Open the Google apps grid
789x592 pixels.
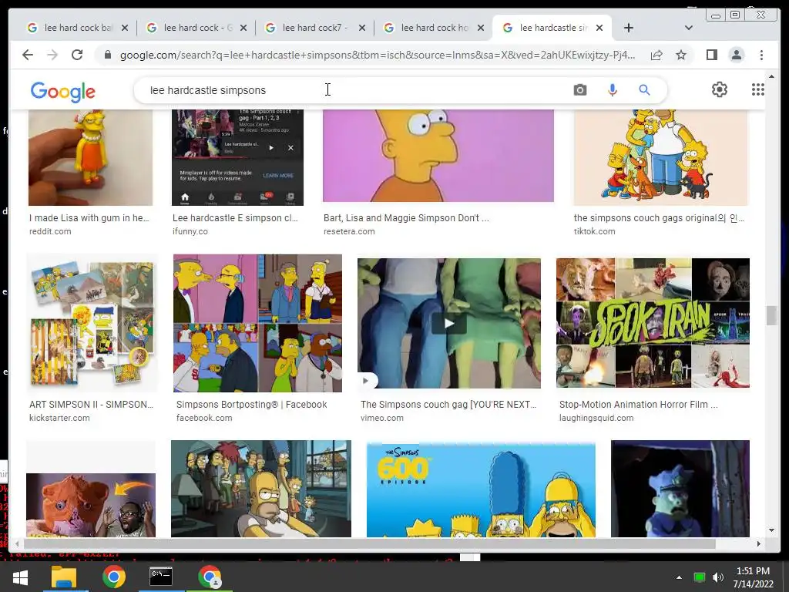(x=758, y=89)
